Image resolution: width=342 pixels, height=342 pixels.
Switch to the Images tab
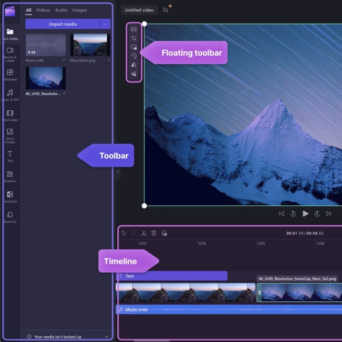[80, 10]
